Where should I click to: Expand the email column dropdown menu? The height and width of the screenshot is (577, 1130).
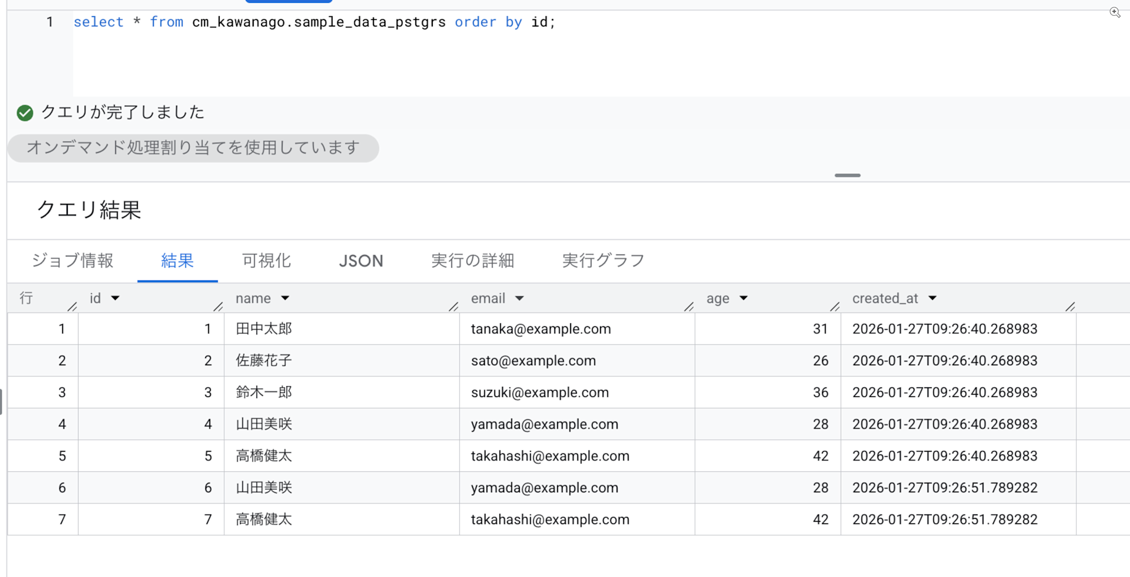(x=520, y=298)
